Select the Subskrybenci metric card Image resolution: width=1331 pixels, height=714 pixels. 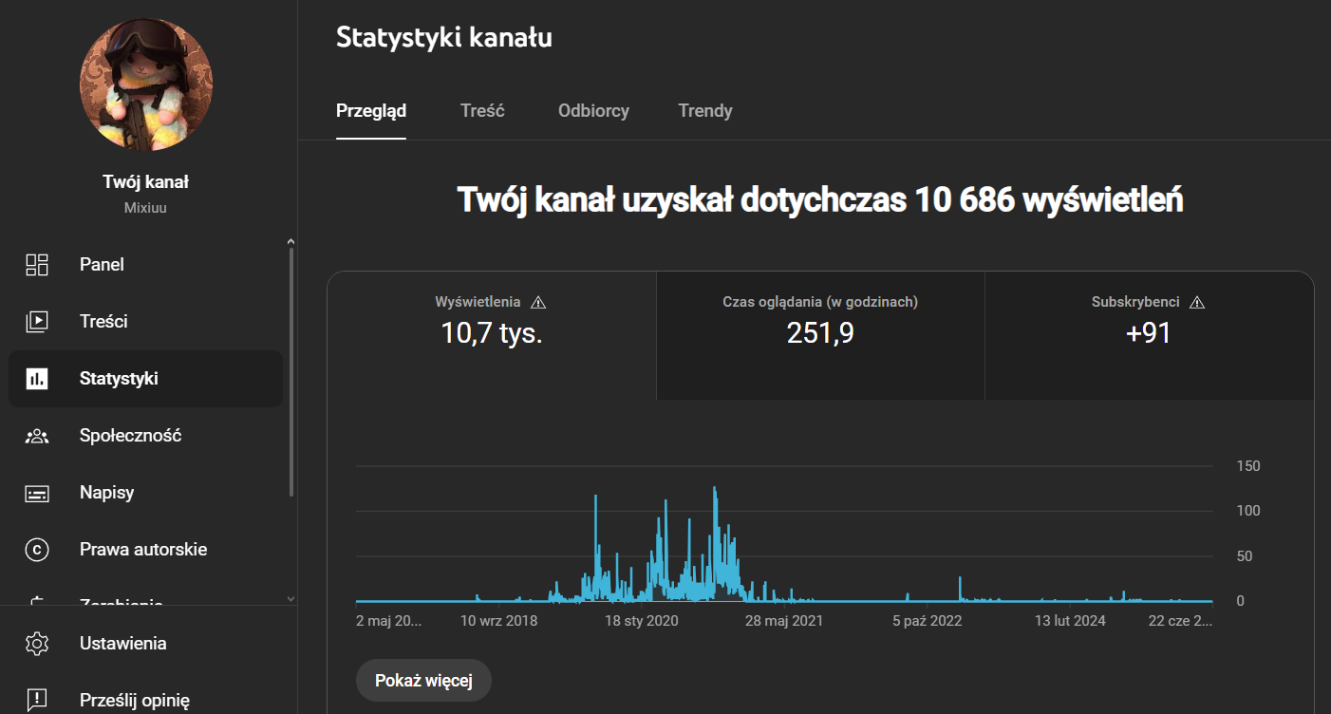click(1149, 335)
